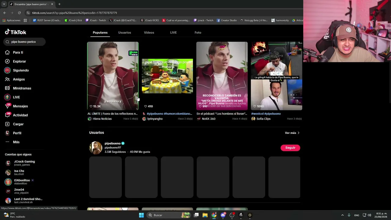Open the Chrome tab search dropdown

(x=4, y=4)
